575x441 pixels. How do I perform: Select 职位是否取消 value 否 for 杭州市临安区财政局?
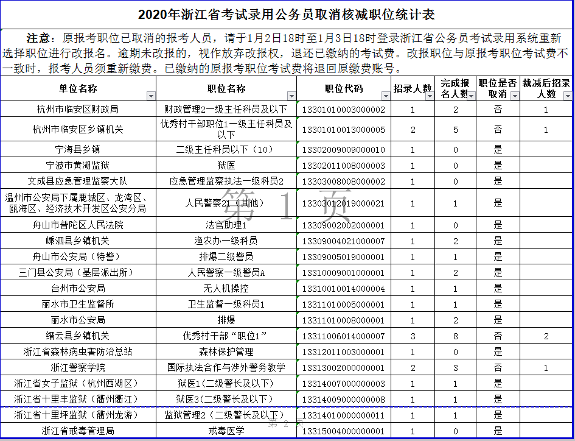[x=498, y=110]
